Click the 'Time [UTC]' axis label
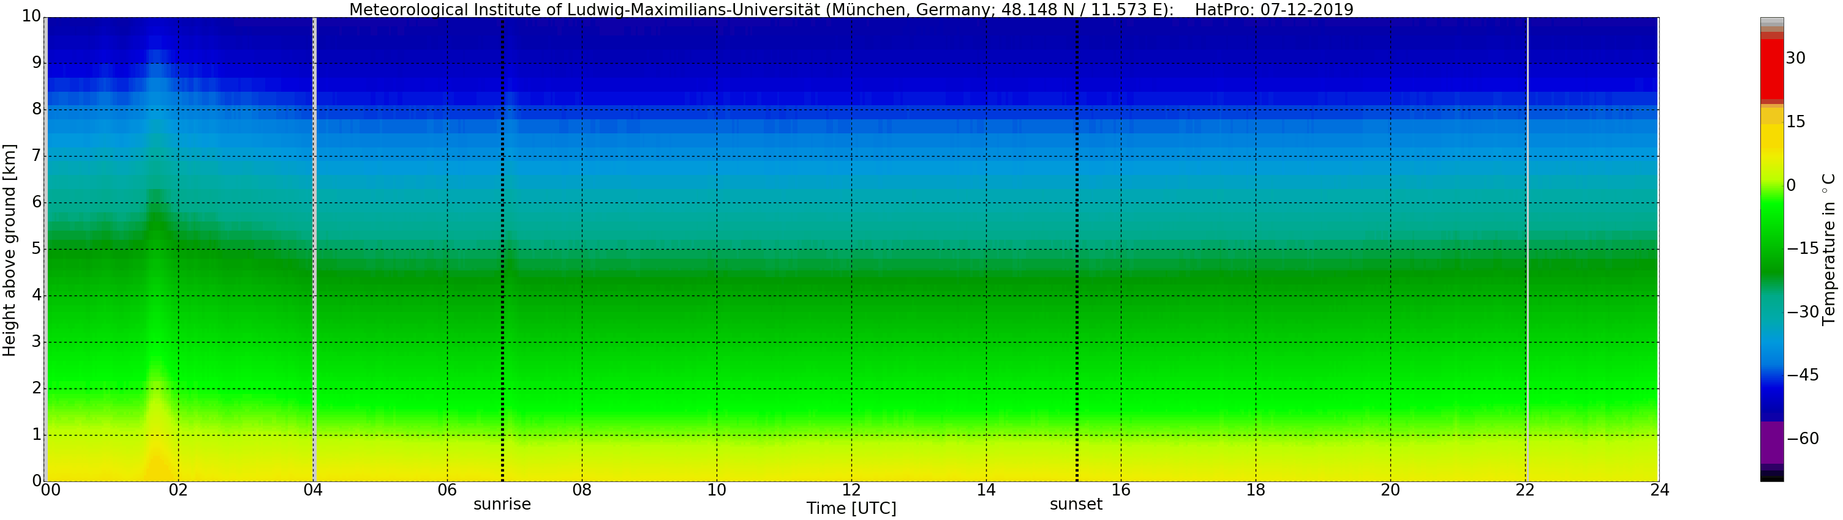 click(x=851, y=508)
